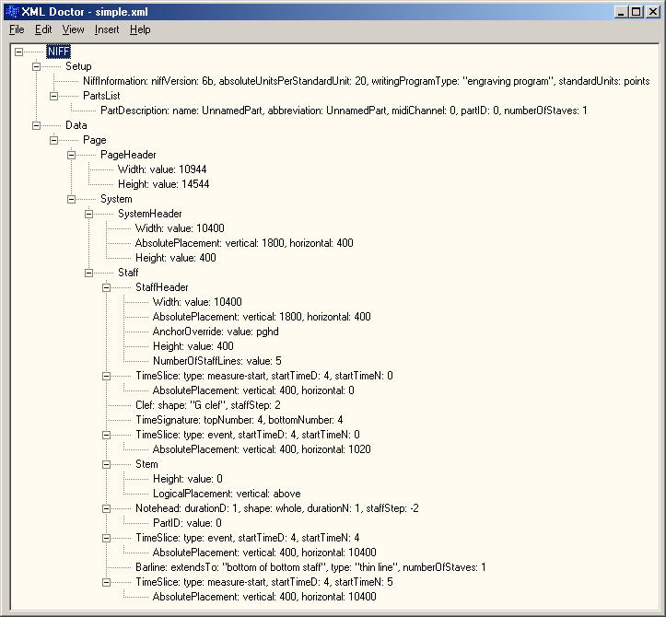Collapse the StaffHeader node
Image resolution: width=666 pixels, height=617 pixels.
pyautogui.click(x=107, y=287)
